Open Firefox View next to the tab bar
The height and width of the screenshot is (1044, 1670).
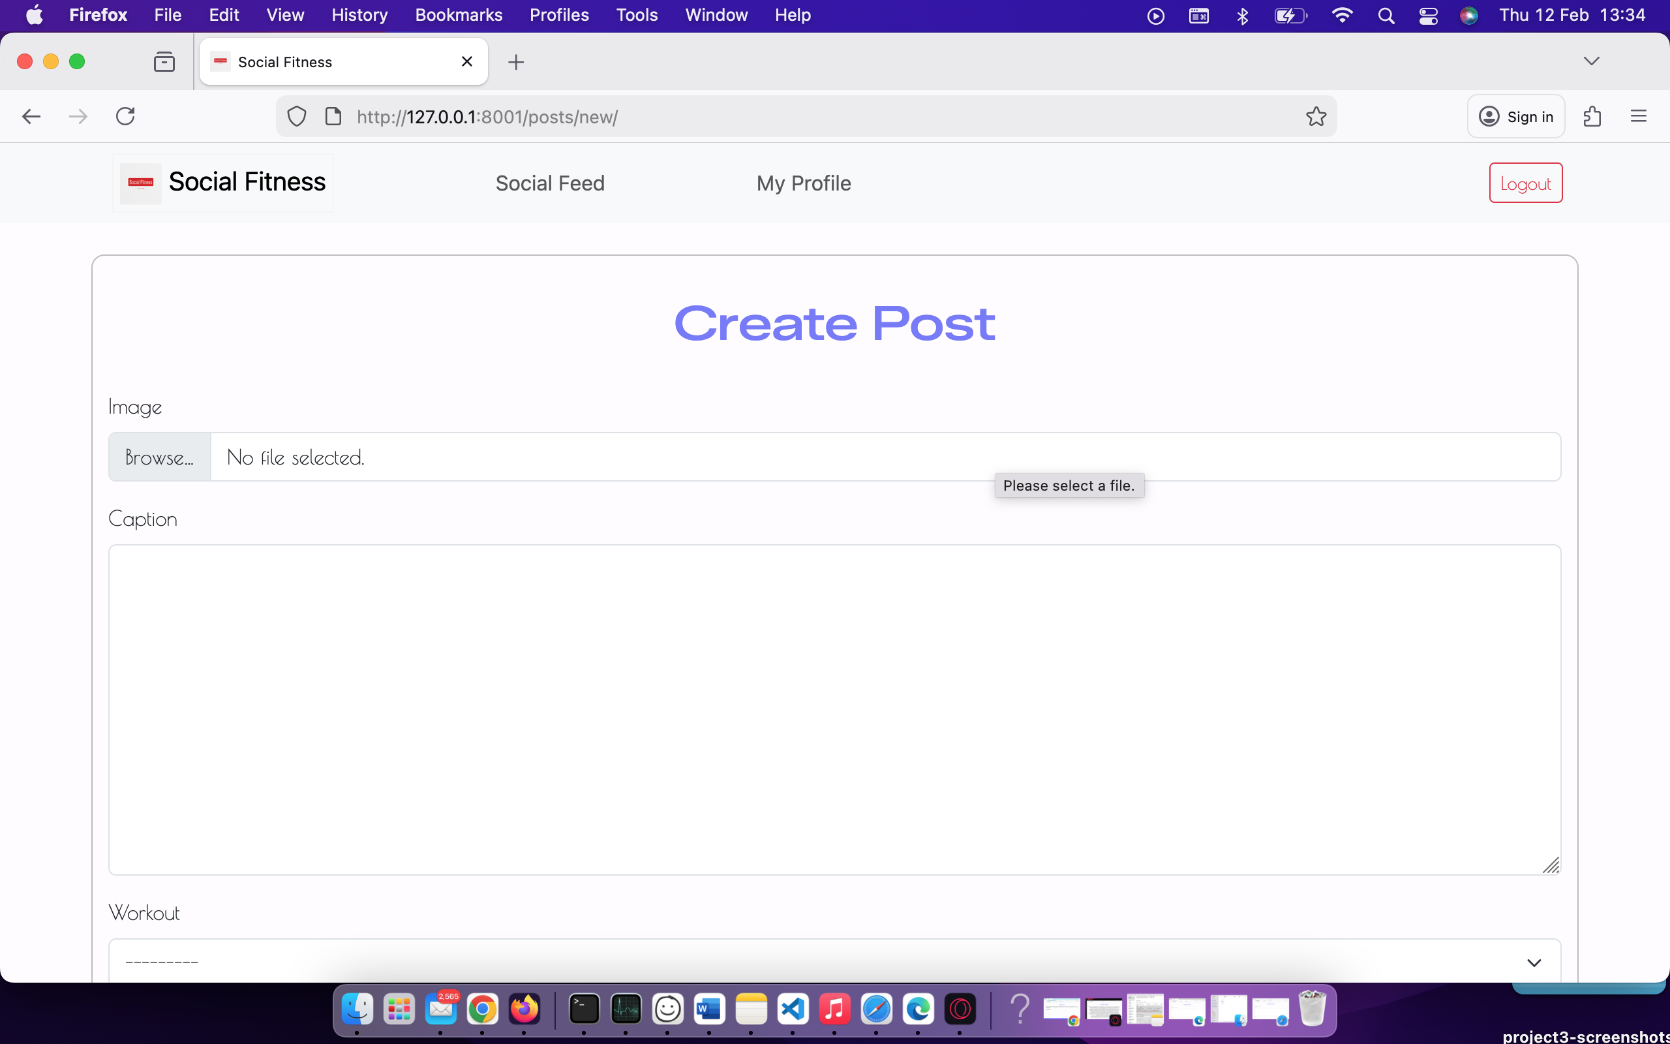(x=164, y=61)
